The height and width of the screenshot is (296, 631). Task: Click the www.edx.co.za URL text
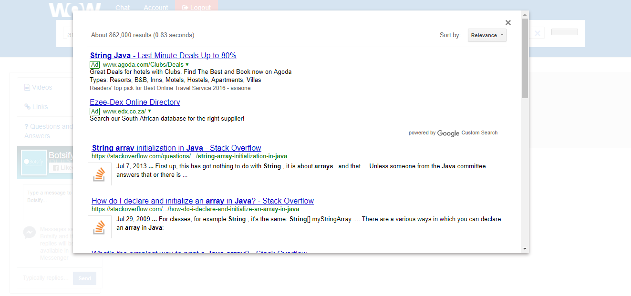coord(124,111)
